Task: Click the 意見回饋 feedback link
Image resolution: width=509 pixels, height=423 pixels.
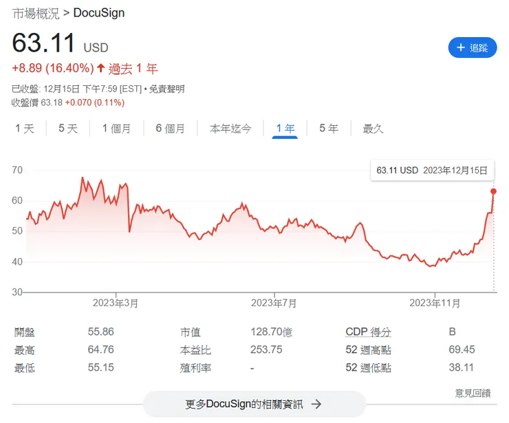Action: click(x=473, y=393)
